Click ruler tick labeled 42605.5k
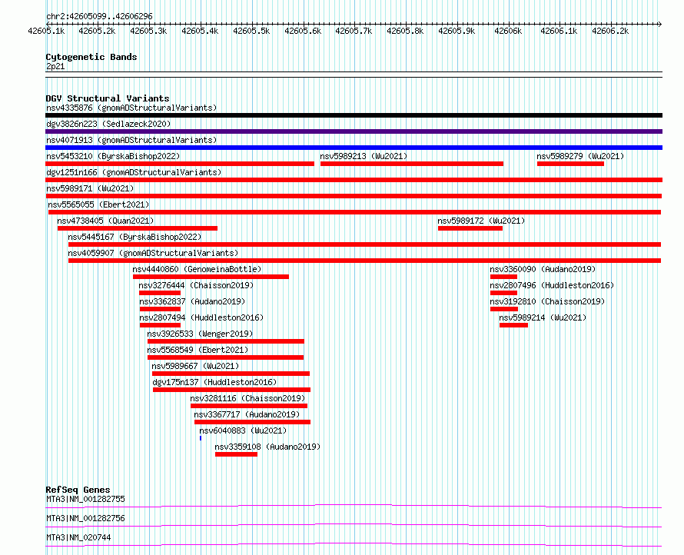The image size is (684, 555). [251, 31]
